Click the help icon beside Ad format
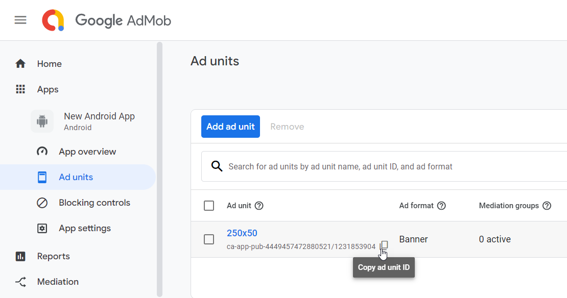 [x=441, y=206]
